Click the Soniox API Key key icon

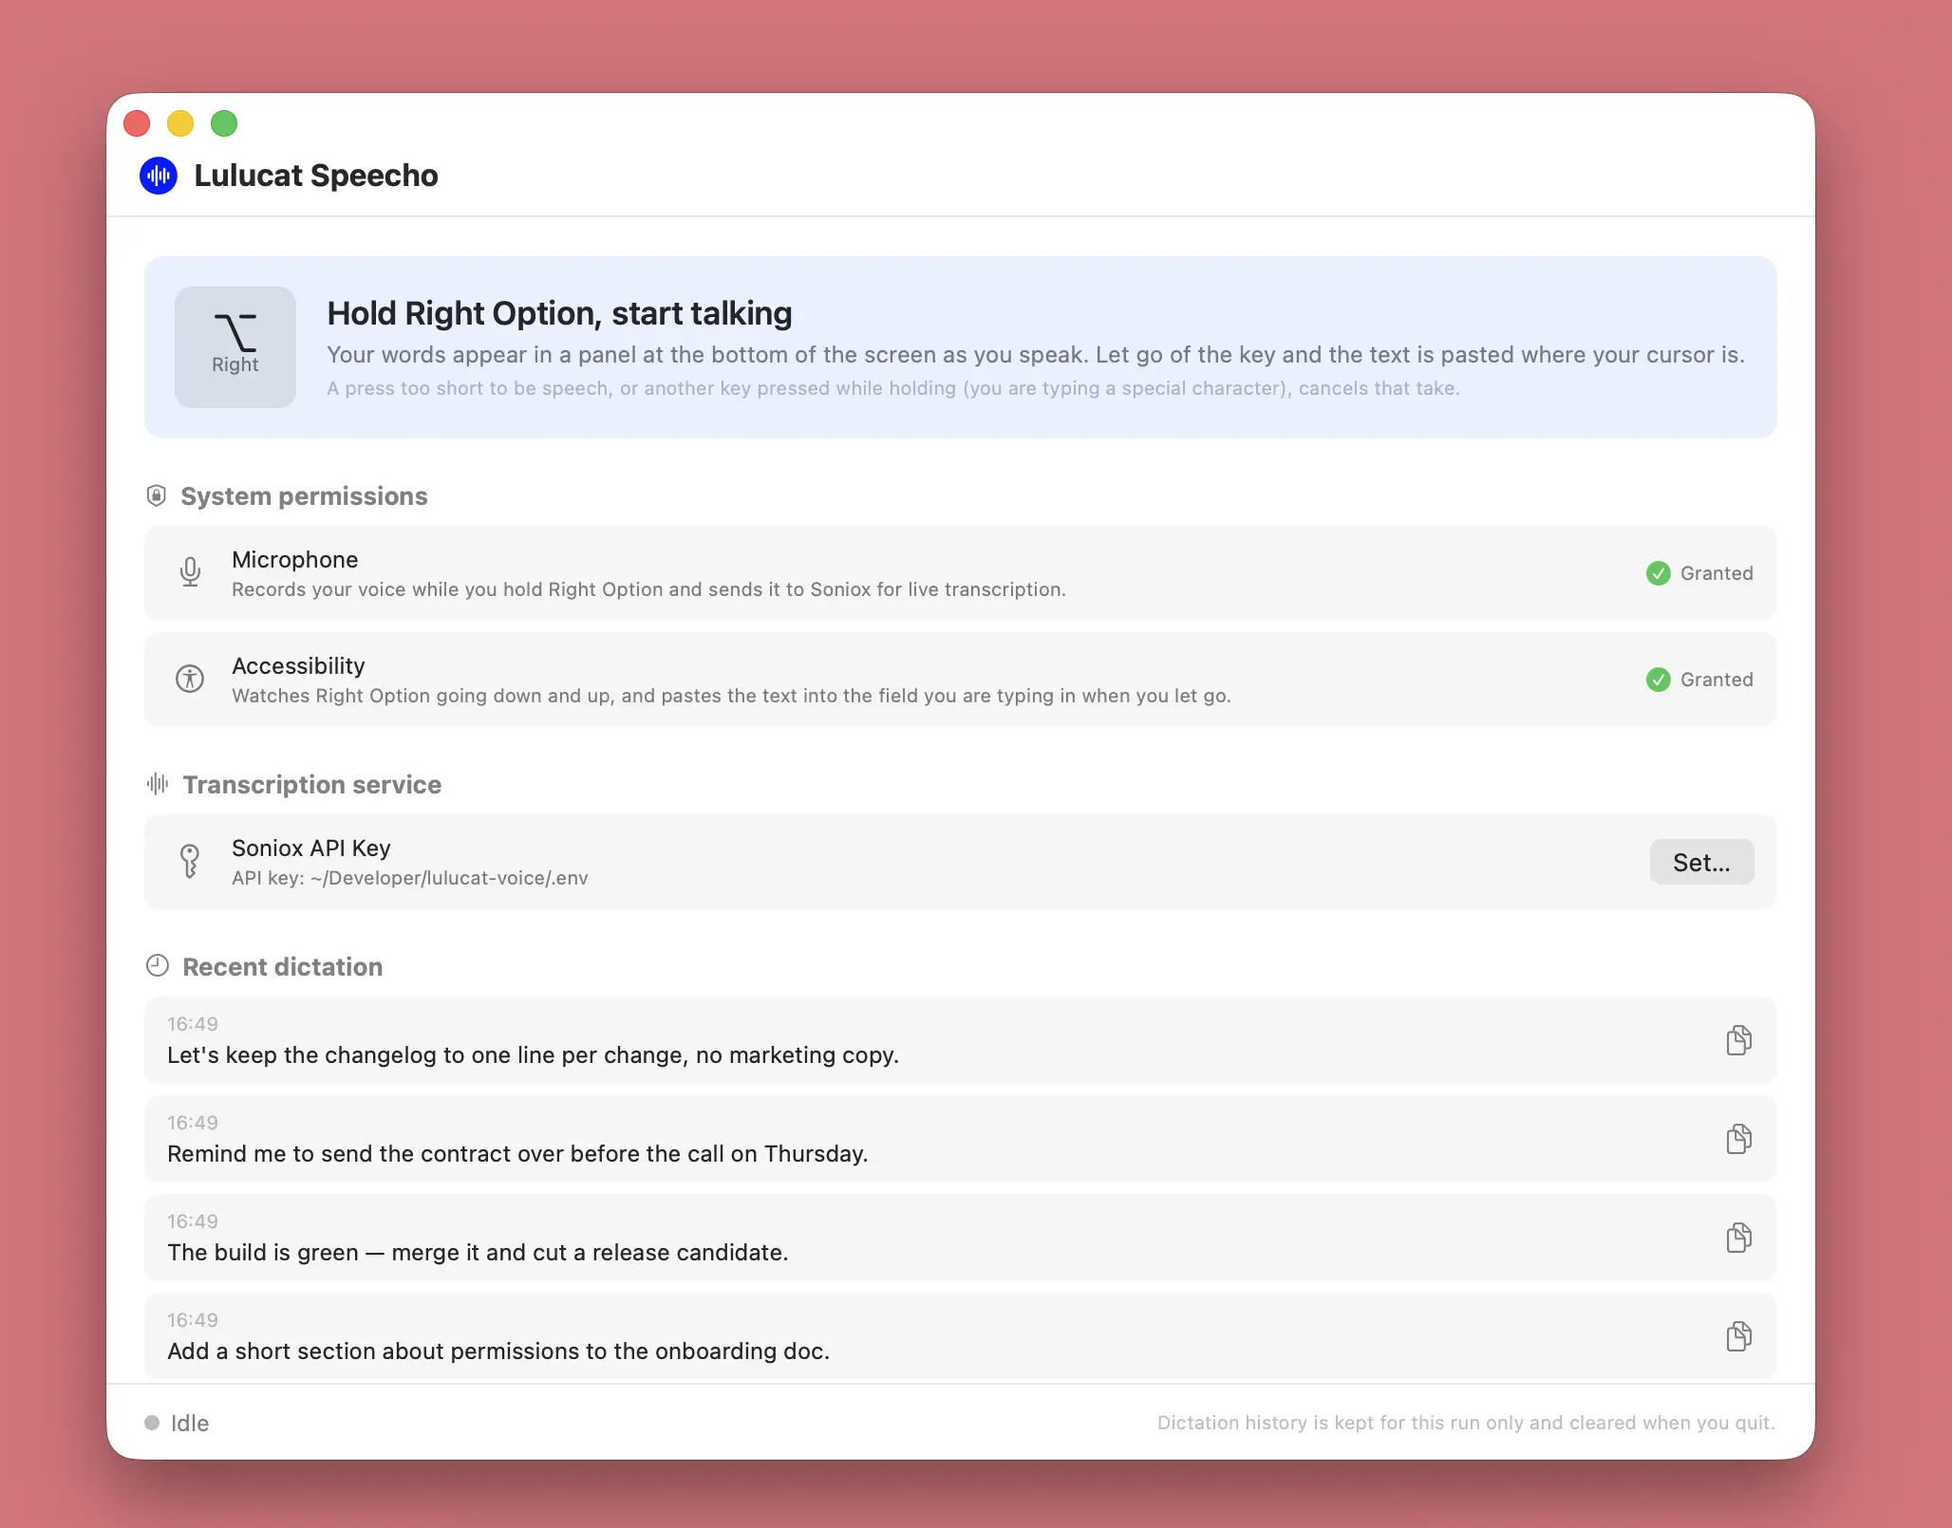(x=190, y=861)
